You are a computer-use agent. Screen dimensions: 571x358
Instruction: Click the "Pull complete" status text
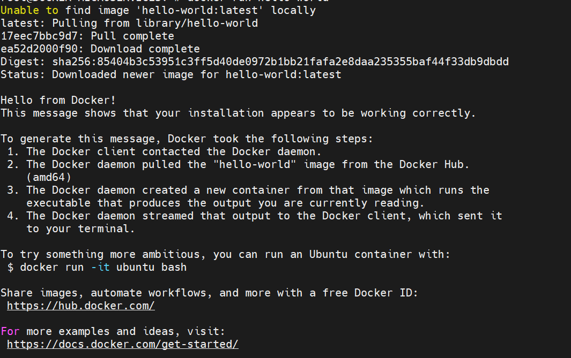pyautogui.click(x=132, y=36)
